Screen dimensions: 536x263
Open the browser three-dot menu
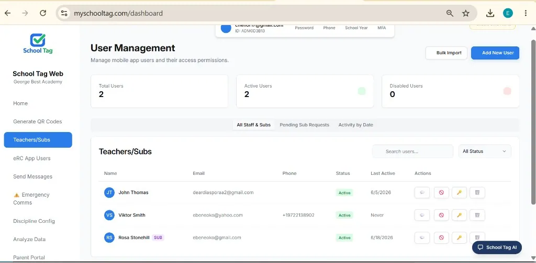click(x=526, y=13)
